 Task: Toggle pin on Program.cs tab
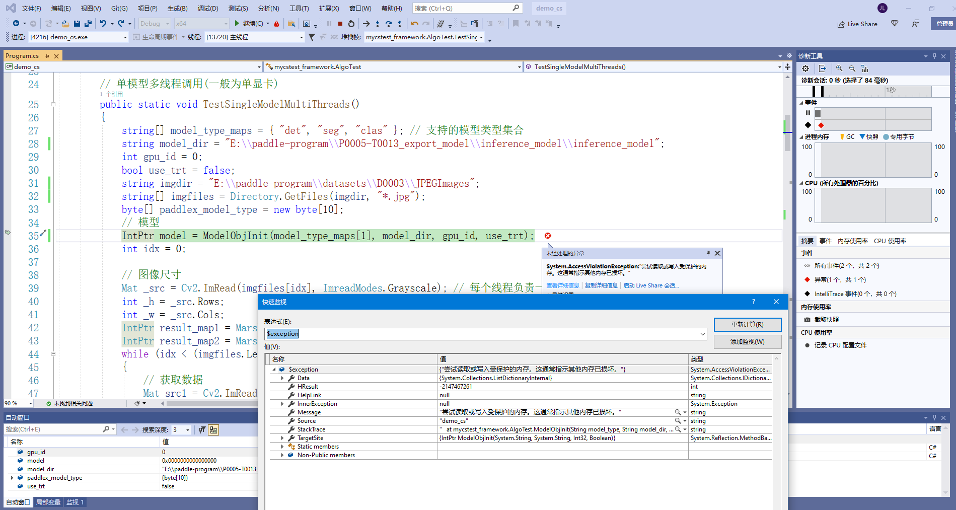(47, 56)
